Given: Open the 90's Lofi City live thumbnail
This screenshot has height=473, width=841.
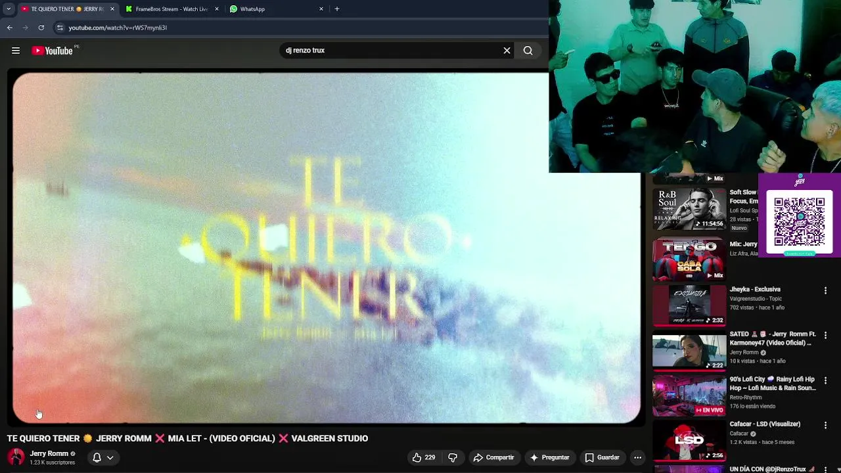Looking at the screenshot, I should pos(689,395).
